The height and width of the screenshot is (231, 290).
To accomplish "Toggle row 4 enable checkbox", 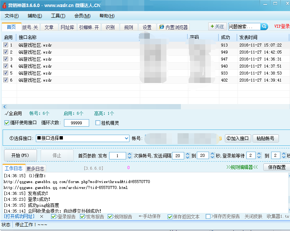I will click(x=6, y=66).
